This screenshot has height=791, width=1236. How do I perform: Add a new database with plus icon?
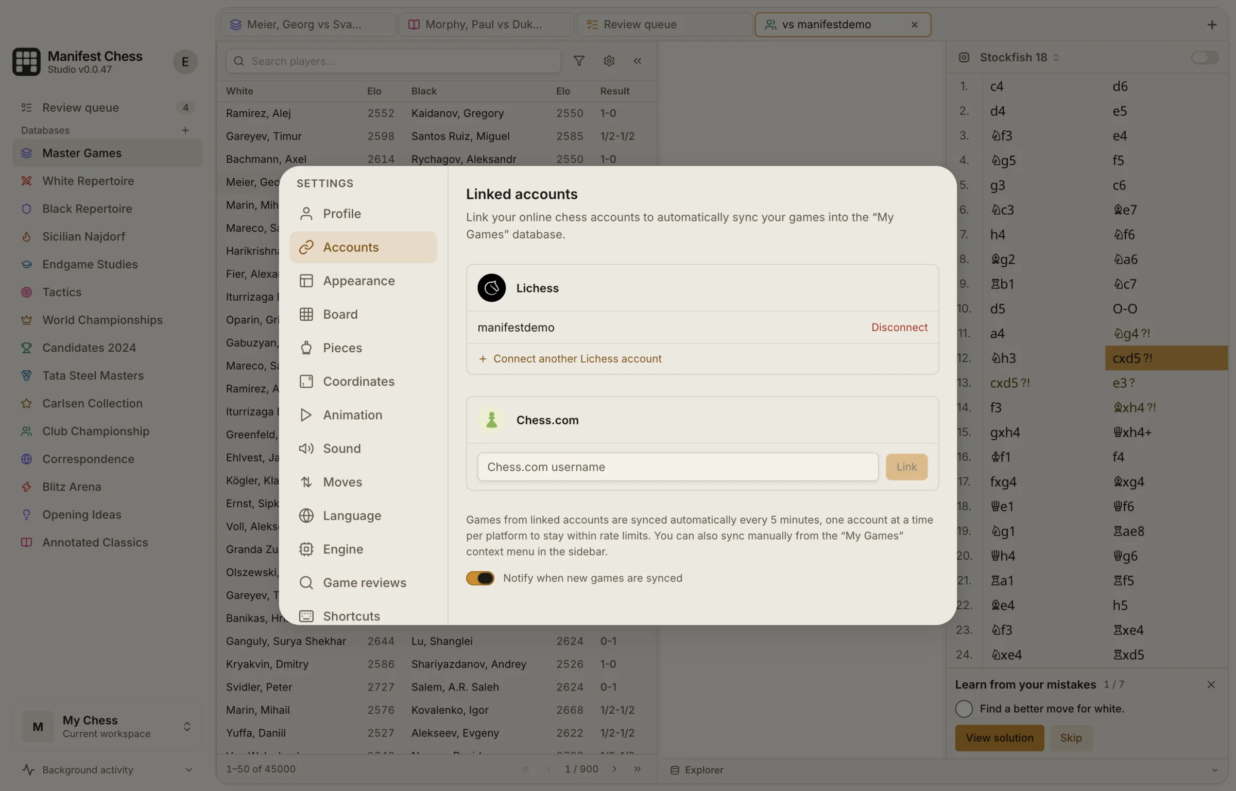(185, 130)
